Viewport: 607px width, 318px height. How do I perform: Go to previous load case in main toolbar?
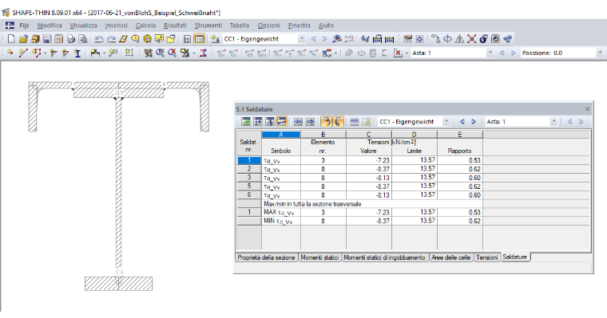314,38
